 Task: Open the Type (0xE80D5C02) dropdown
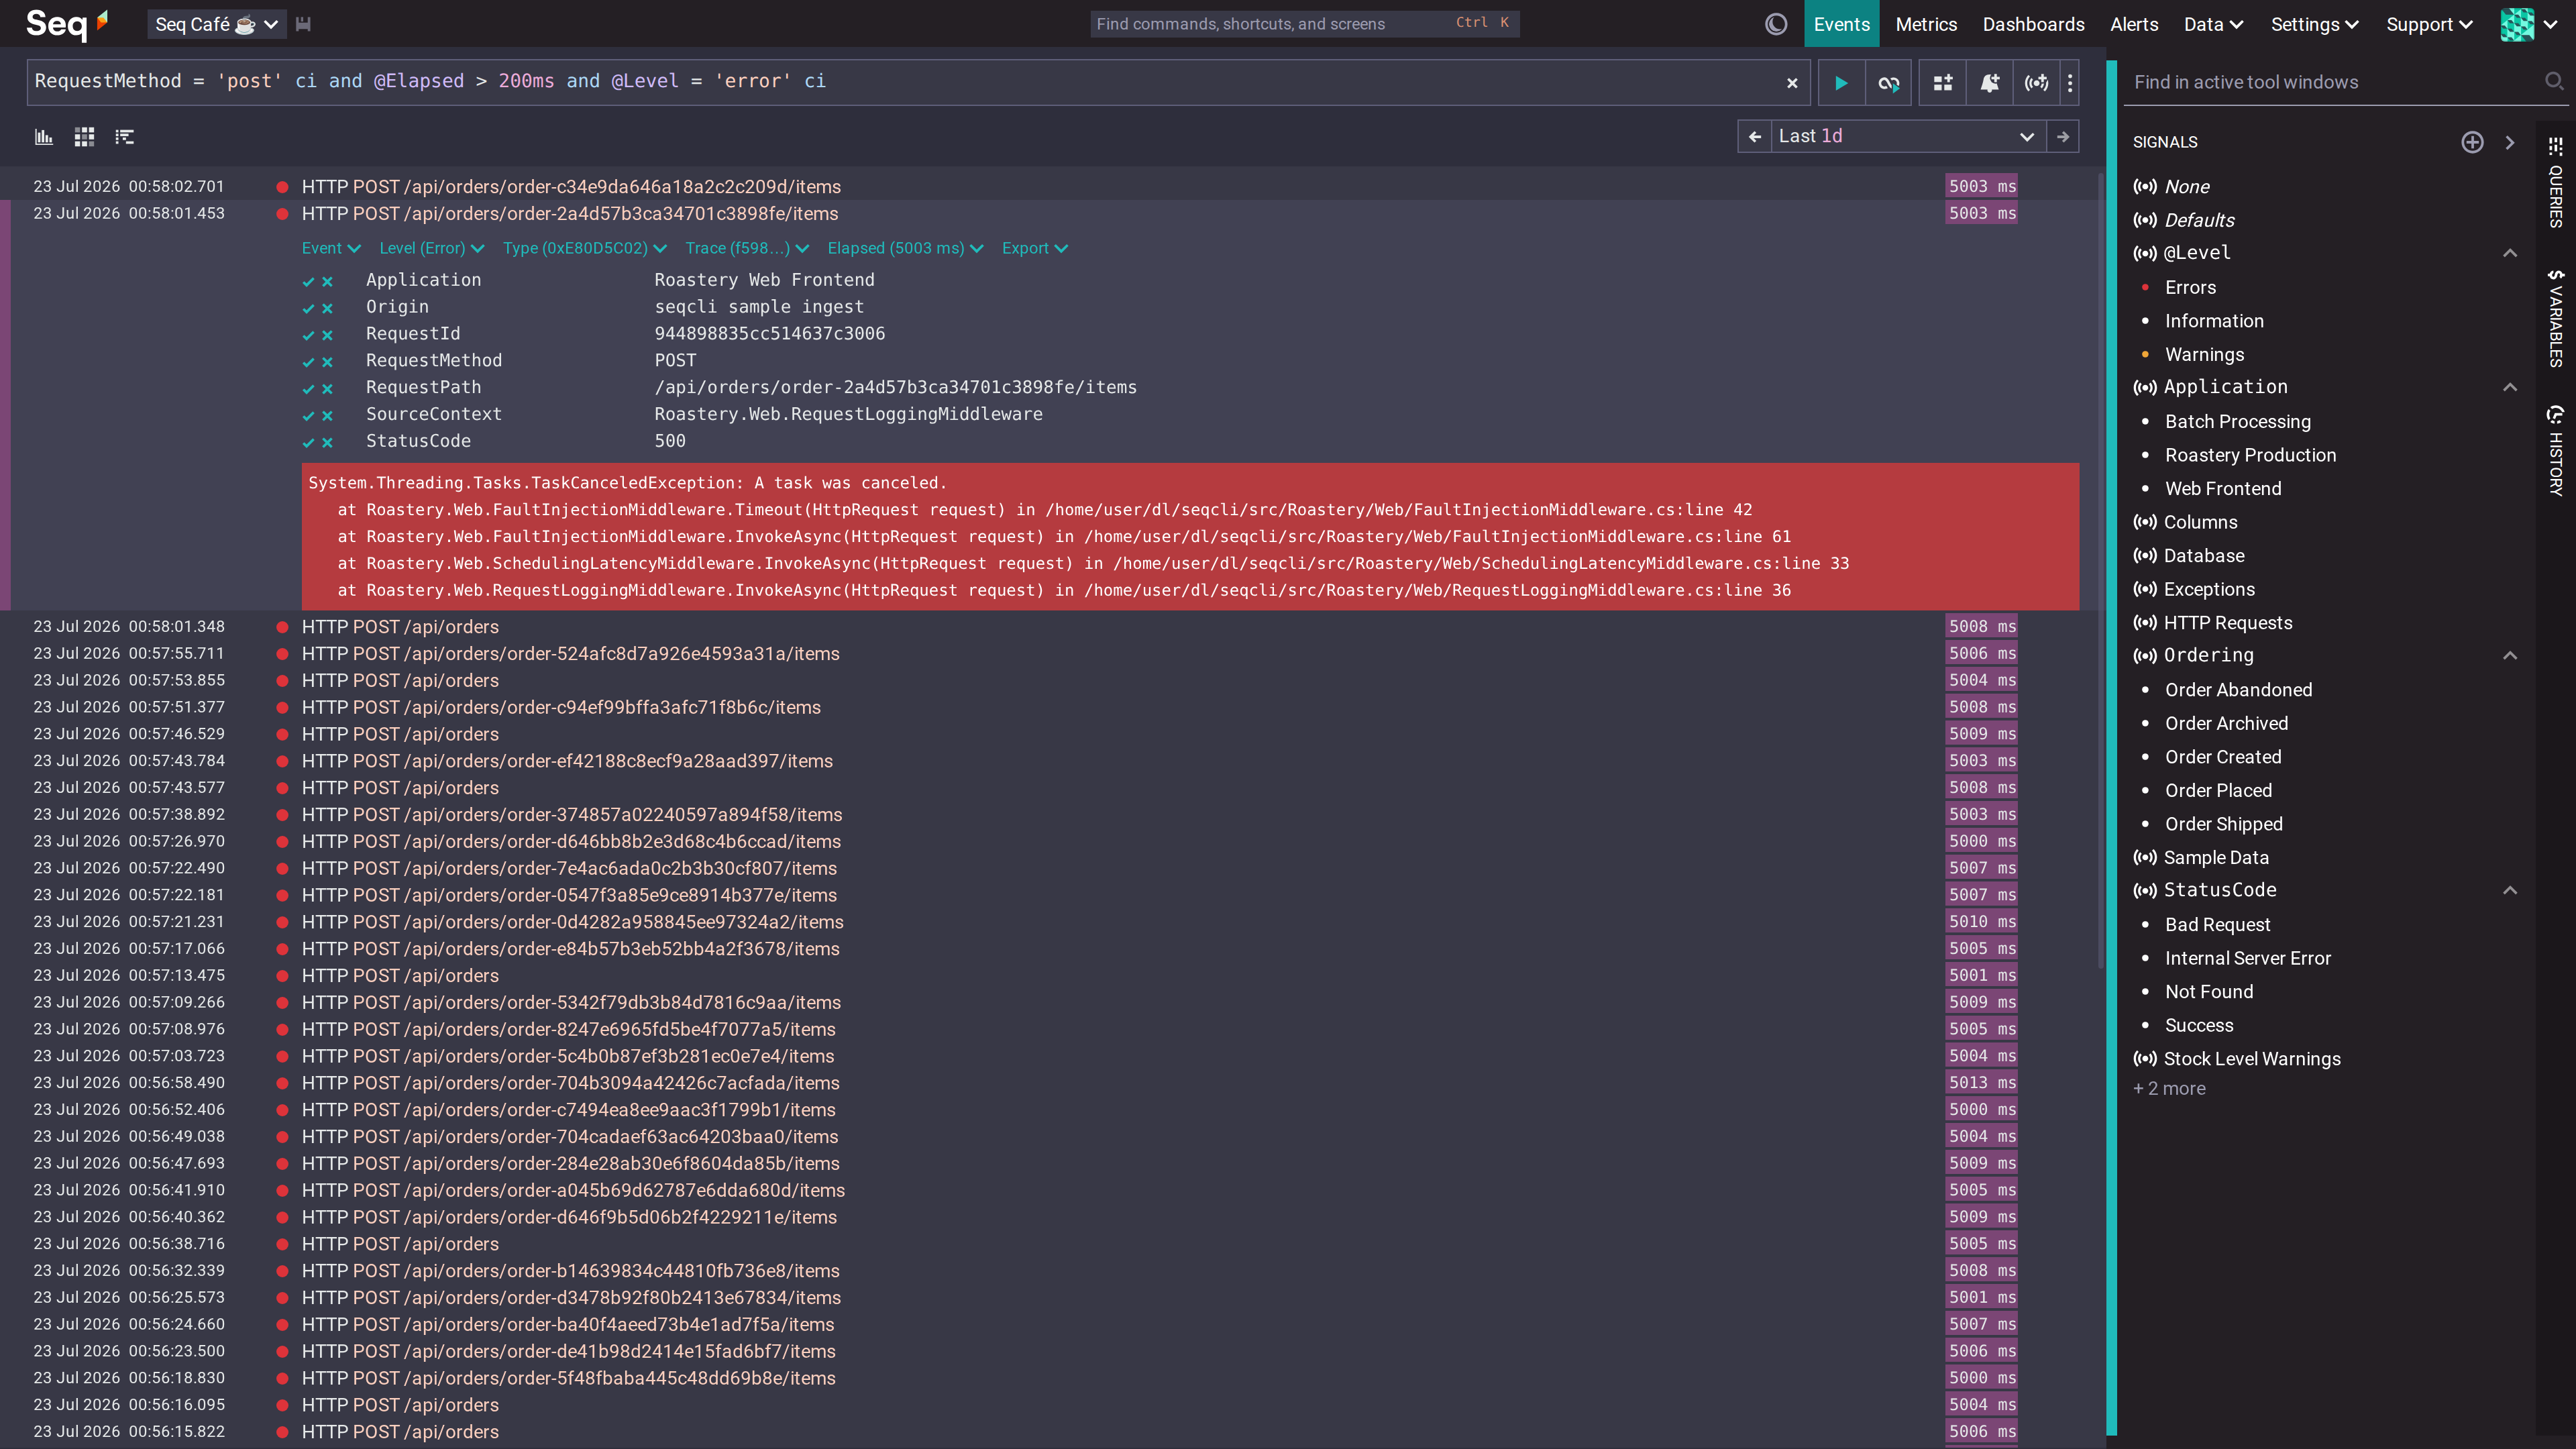click(x=585, y=249)
